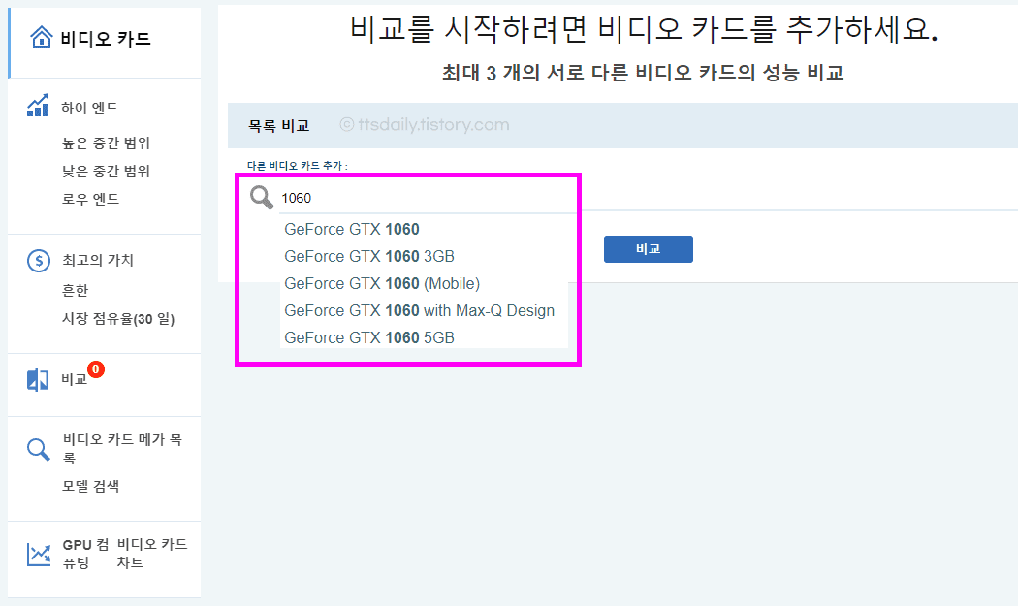Select the 목록 비교 tab

[278, 125]
